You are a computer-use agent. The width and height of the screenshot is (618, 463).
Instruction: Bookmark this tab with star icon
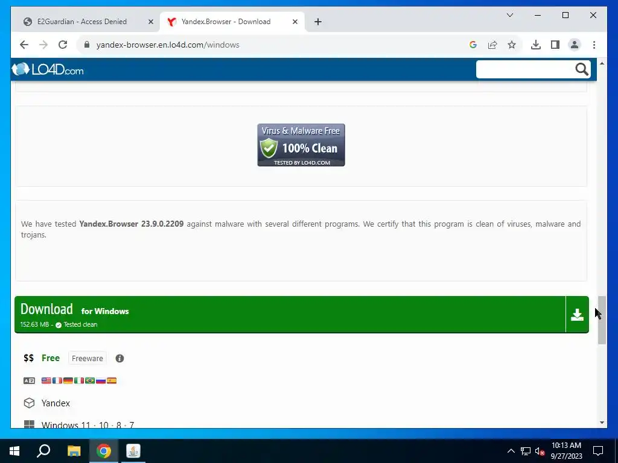[512, 45]
